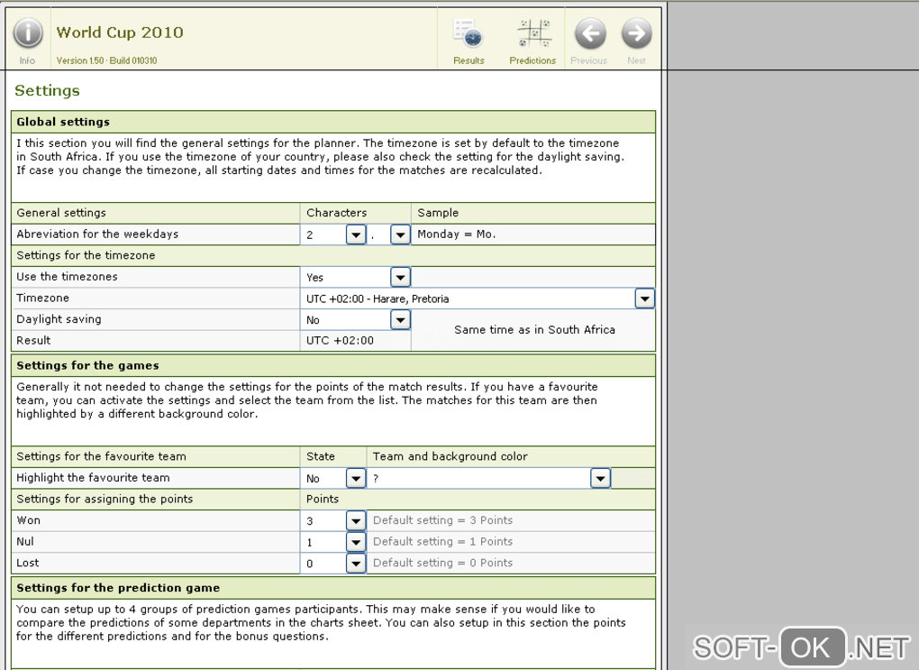Expand weekday abbreviation suffix dropdown

(x=400, y=234)
